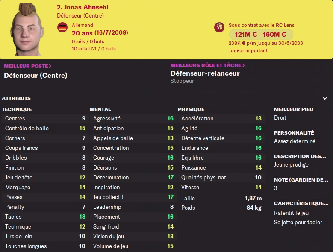The height and width of the screenshot is (252, 333).
Task: Open Jonas Ahnsehl's face portrait
Action: click(x=27, y=29)
